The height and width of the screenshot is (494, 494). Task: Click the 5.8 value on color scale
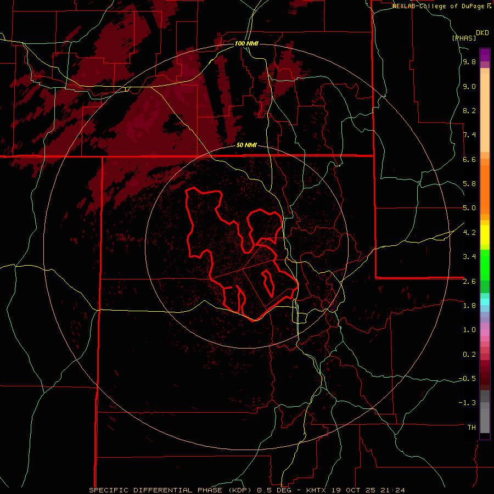click(x=469, y=184)
